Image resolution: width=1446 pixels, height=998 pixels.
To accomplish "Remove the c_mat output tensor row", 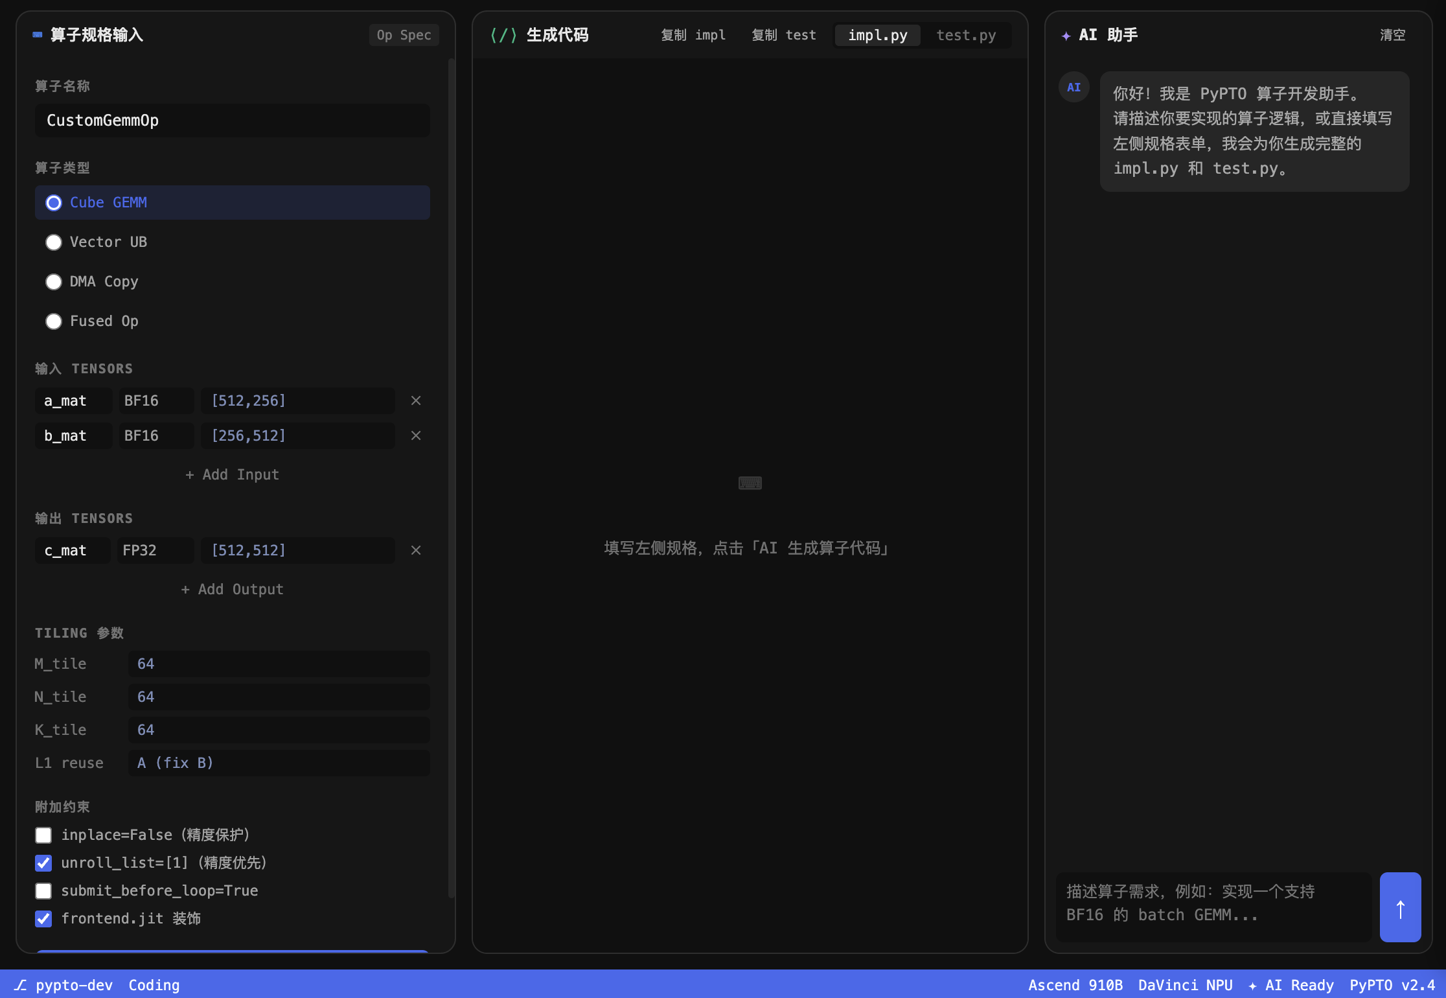I will click(416, 550).
